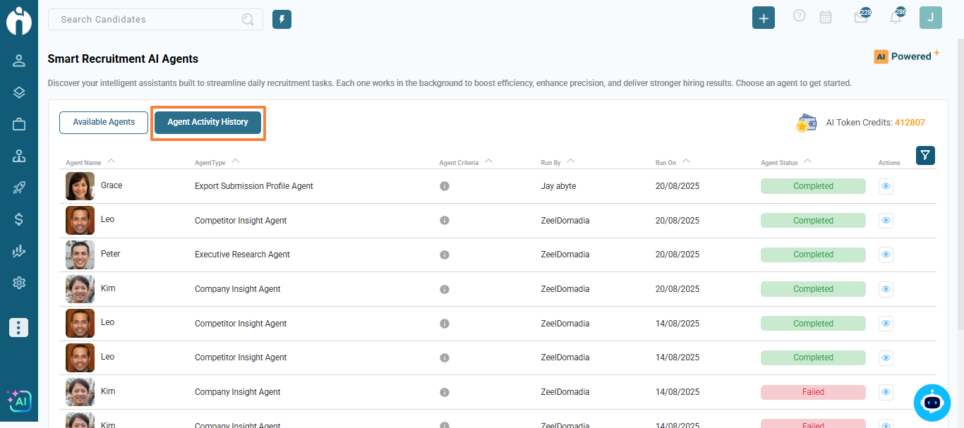Sort by Agent Name column arrow
Viewport: 964px width, 428px height.
click(x=111, y=161)
